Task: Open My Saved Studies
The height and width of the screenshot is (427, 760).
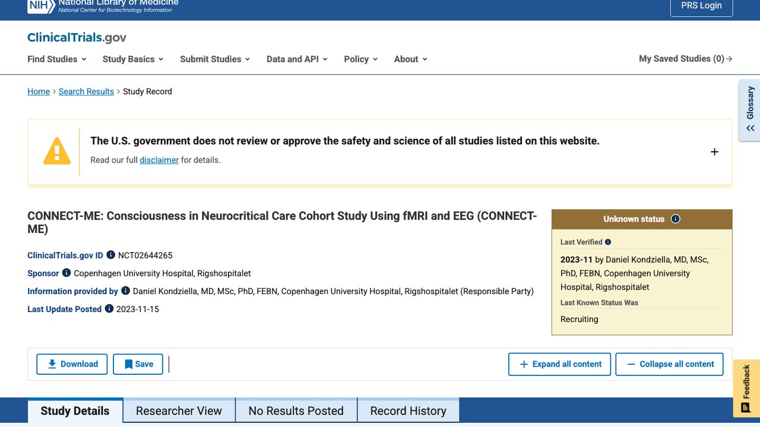Action: [686, 58]
